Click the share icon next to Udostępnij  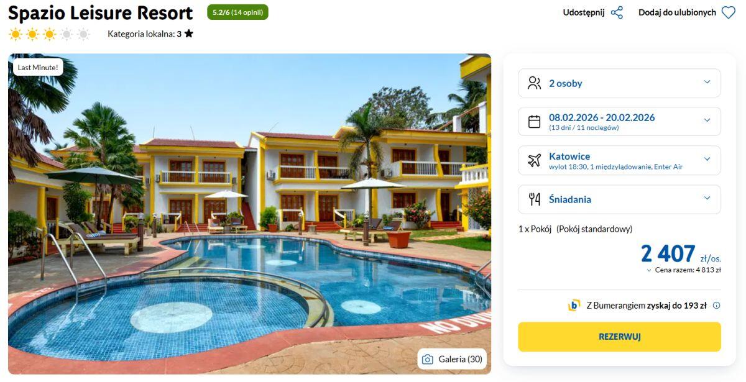click(x=617, y=12)
